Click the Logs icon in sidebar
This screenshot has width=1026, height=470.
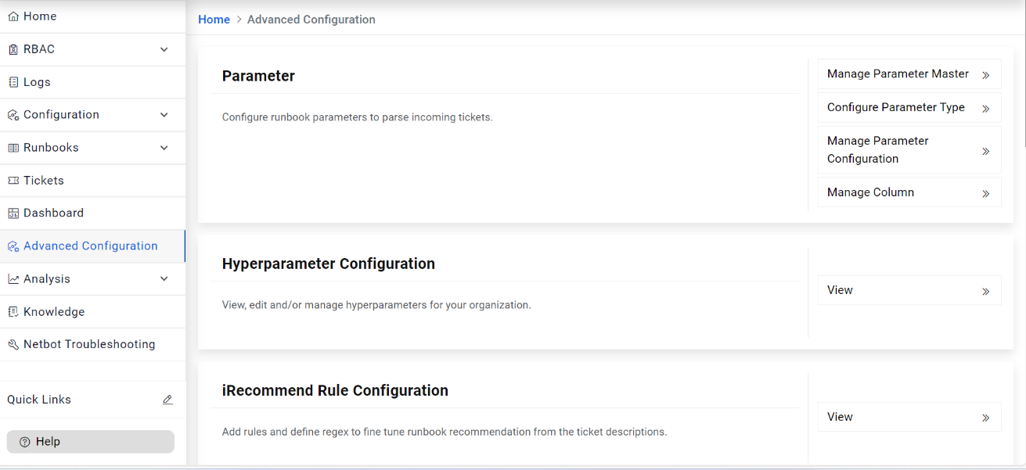click(13, 82)
